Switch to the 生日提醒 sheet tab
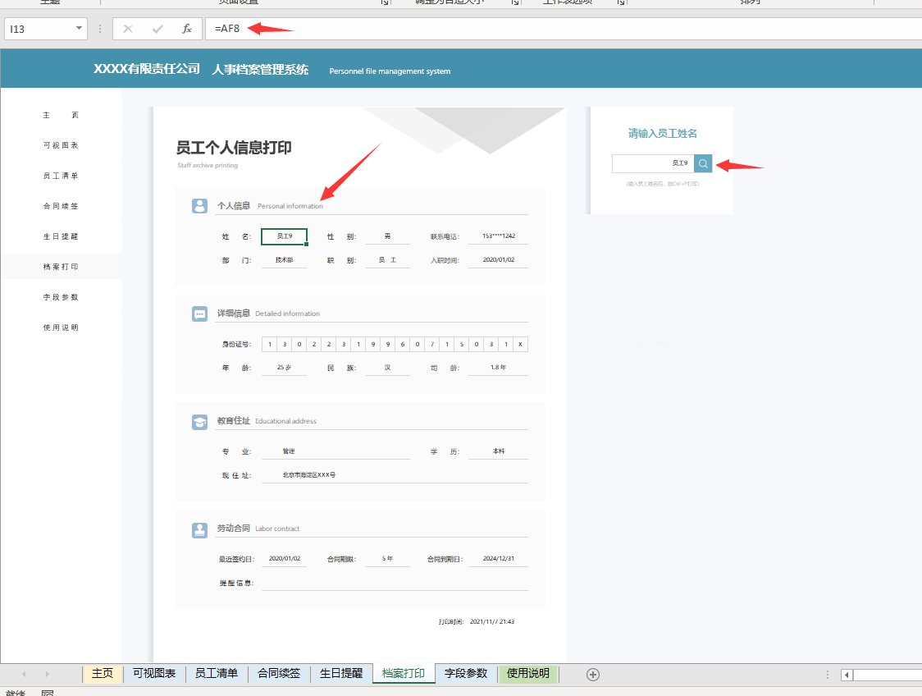922x696 pixels. (x=341, y=674)
